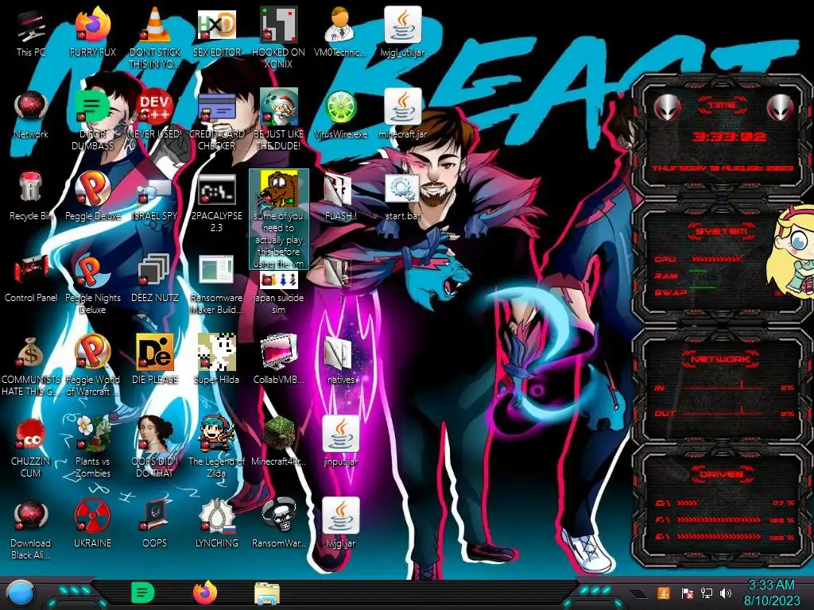814x610 pixels.
Task: Select the Xonix game desktop shortcut
Action: pos(279,25)
